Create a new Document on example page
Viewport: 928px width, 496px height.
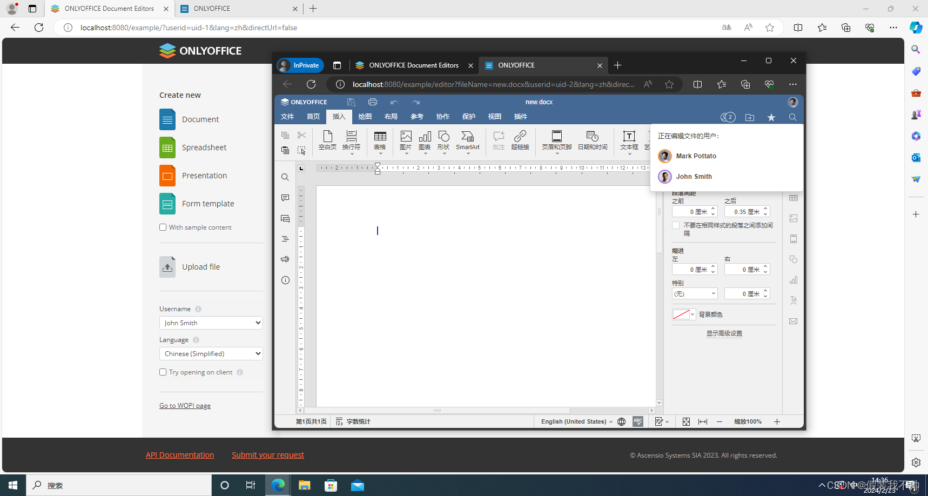click(x=189, y=119)
